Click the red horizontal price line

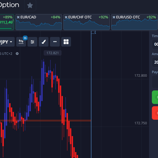(46, 121)
